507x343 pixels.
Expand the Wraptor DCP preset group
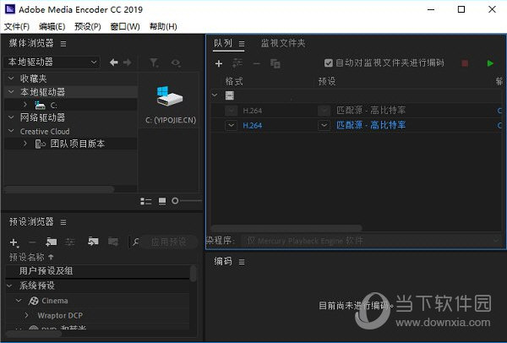click(27, 315)
